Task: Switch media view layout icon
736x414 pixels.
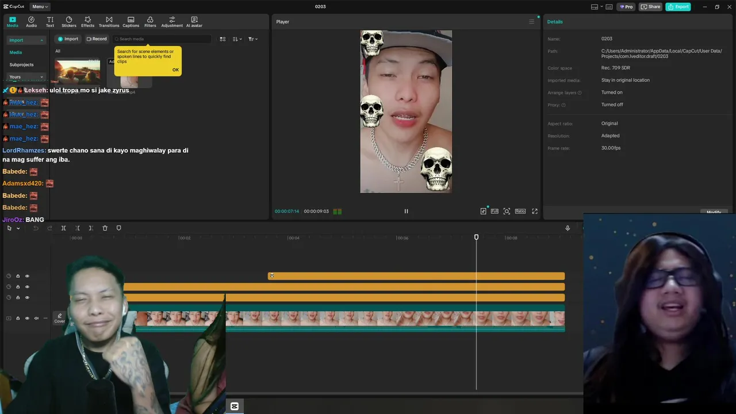Action: (x=223, y=39)
